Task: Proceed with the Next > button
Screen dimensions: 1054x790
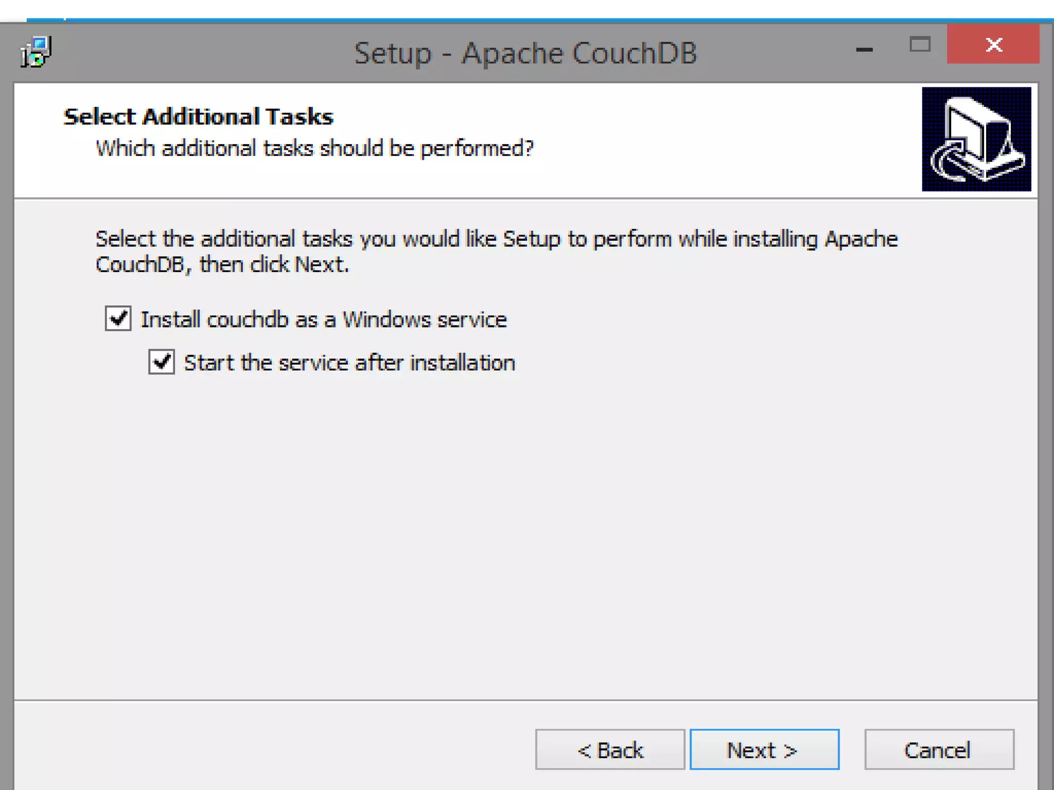Action: [x=764, y=750]
